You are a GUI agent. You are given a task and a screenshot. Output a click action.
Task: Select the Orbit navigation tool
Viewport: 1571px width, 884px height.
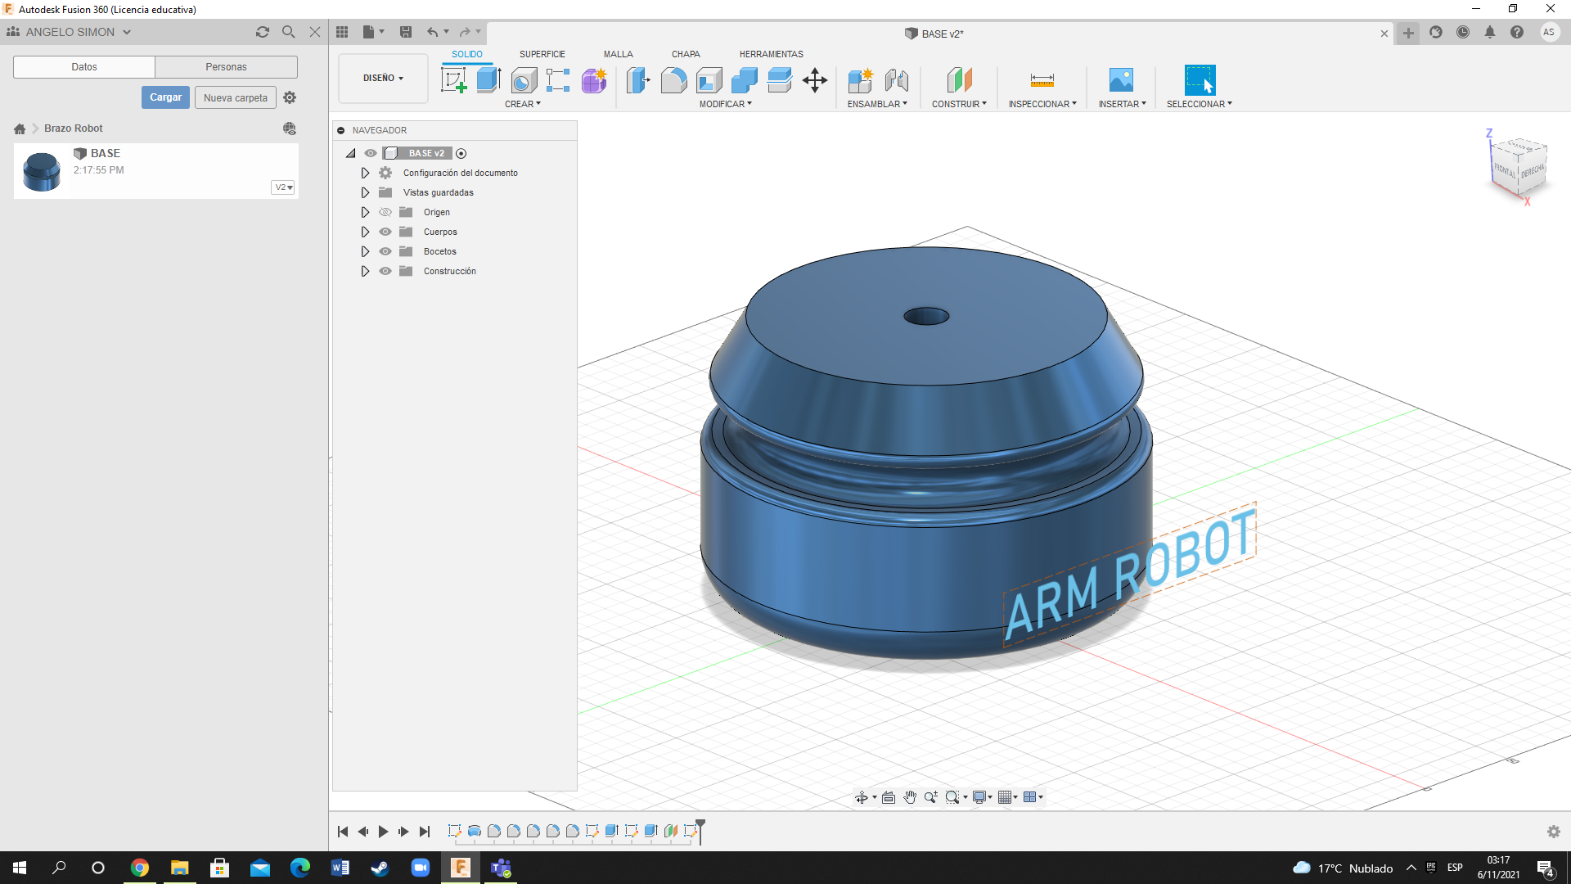(862, 797)
